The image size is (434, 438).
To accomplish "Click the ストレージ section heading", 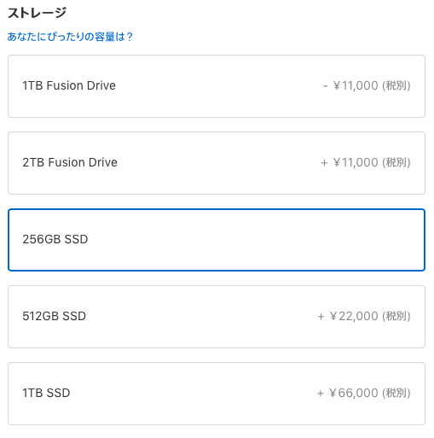I will [37, 13].
